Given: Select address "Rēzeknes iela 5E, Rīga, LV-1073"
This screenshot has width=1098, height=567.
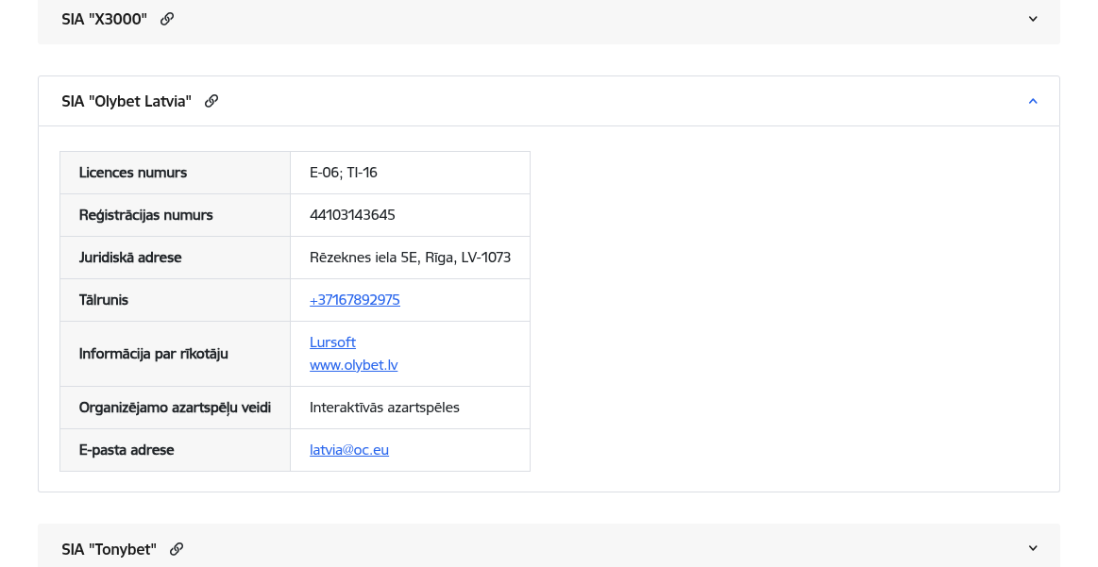Looking at the screenshot, I should [x=411, y=258].
